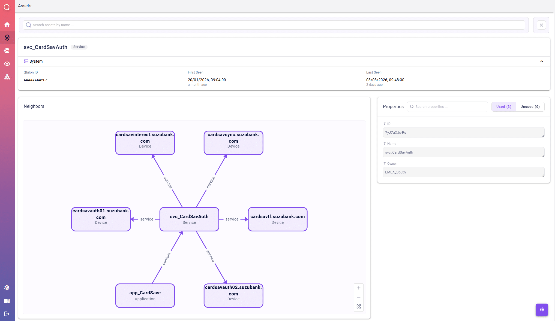Zoom in on the neighbors graph
The image size is (555, 321).
pos(359,288)
